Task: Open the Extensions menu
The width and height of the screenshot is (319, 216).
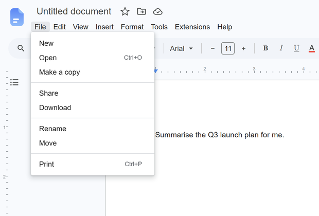Action: (192, 27)
